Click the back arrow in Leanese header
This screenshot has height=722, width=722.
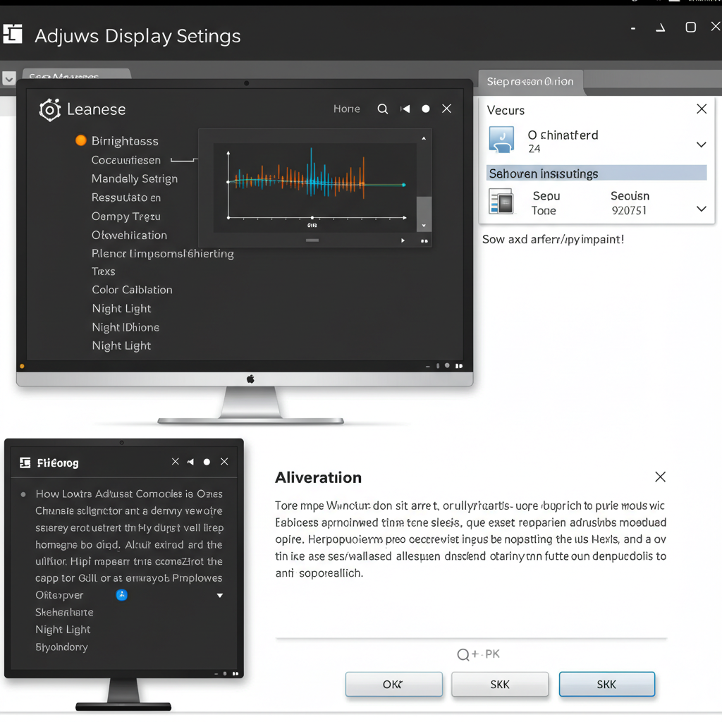point(405,109)
